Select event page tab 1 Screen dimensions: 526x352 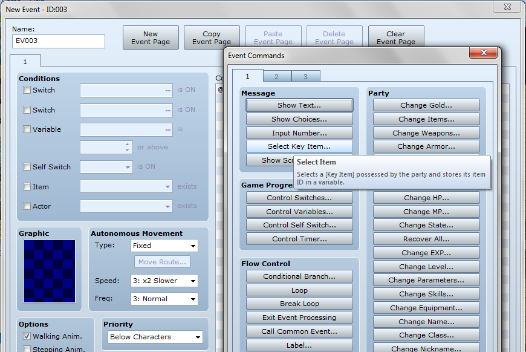(24, 61)
